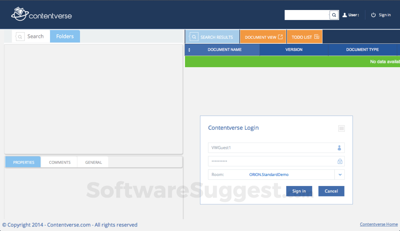Click the Cancel button in login dialog
This screenshot has height=231, width=400.
click(331, 191)
